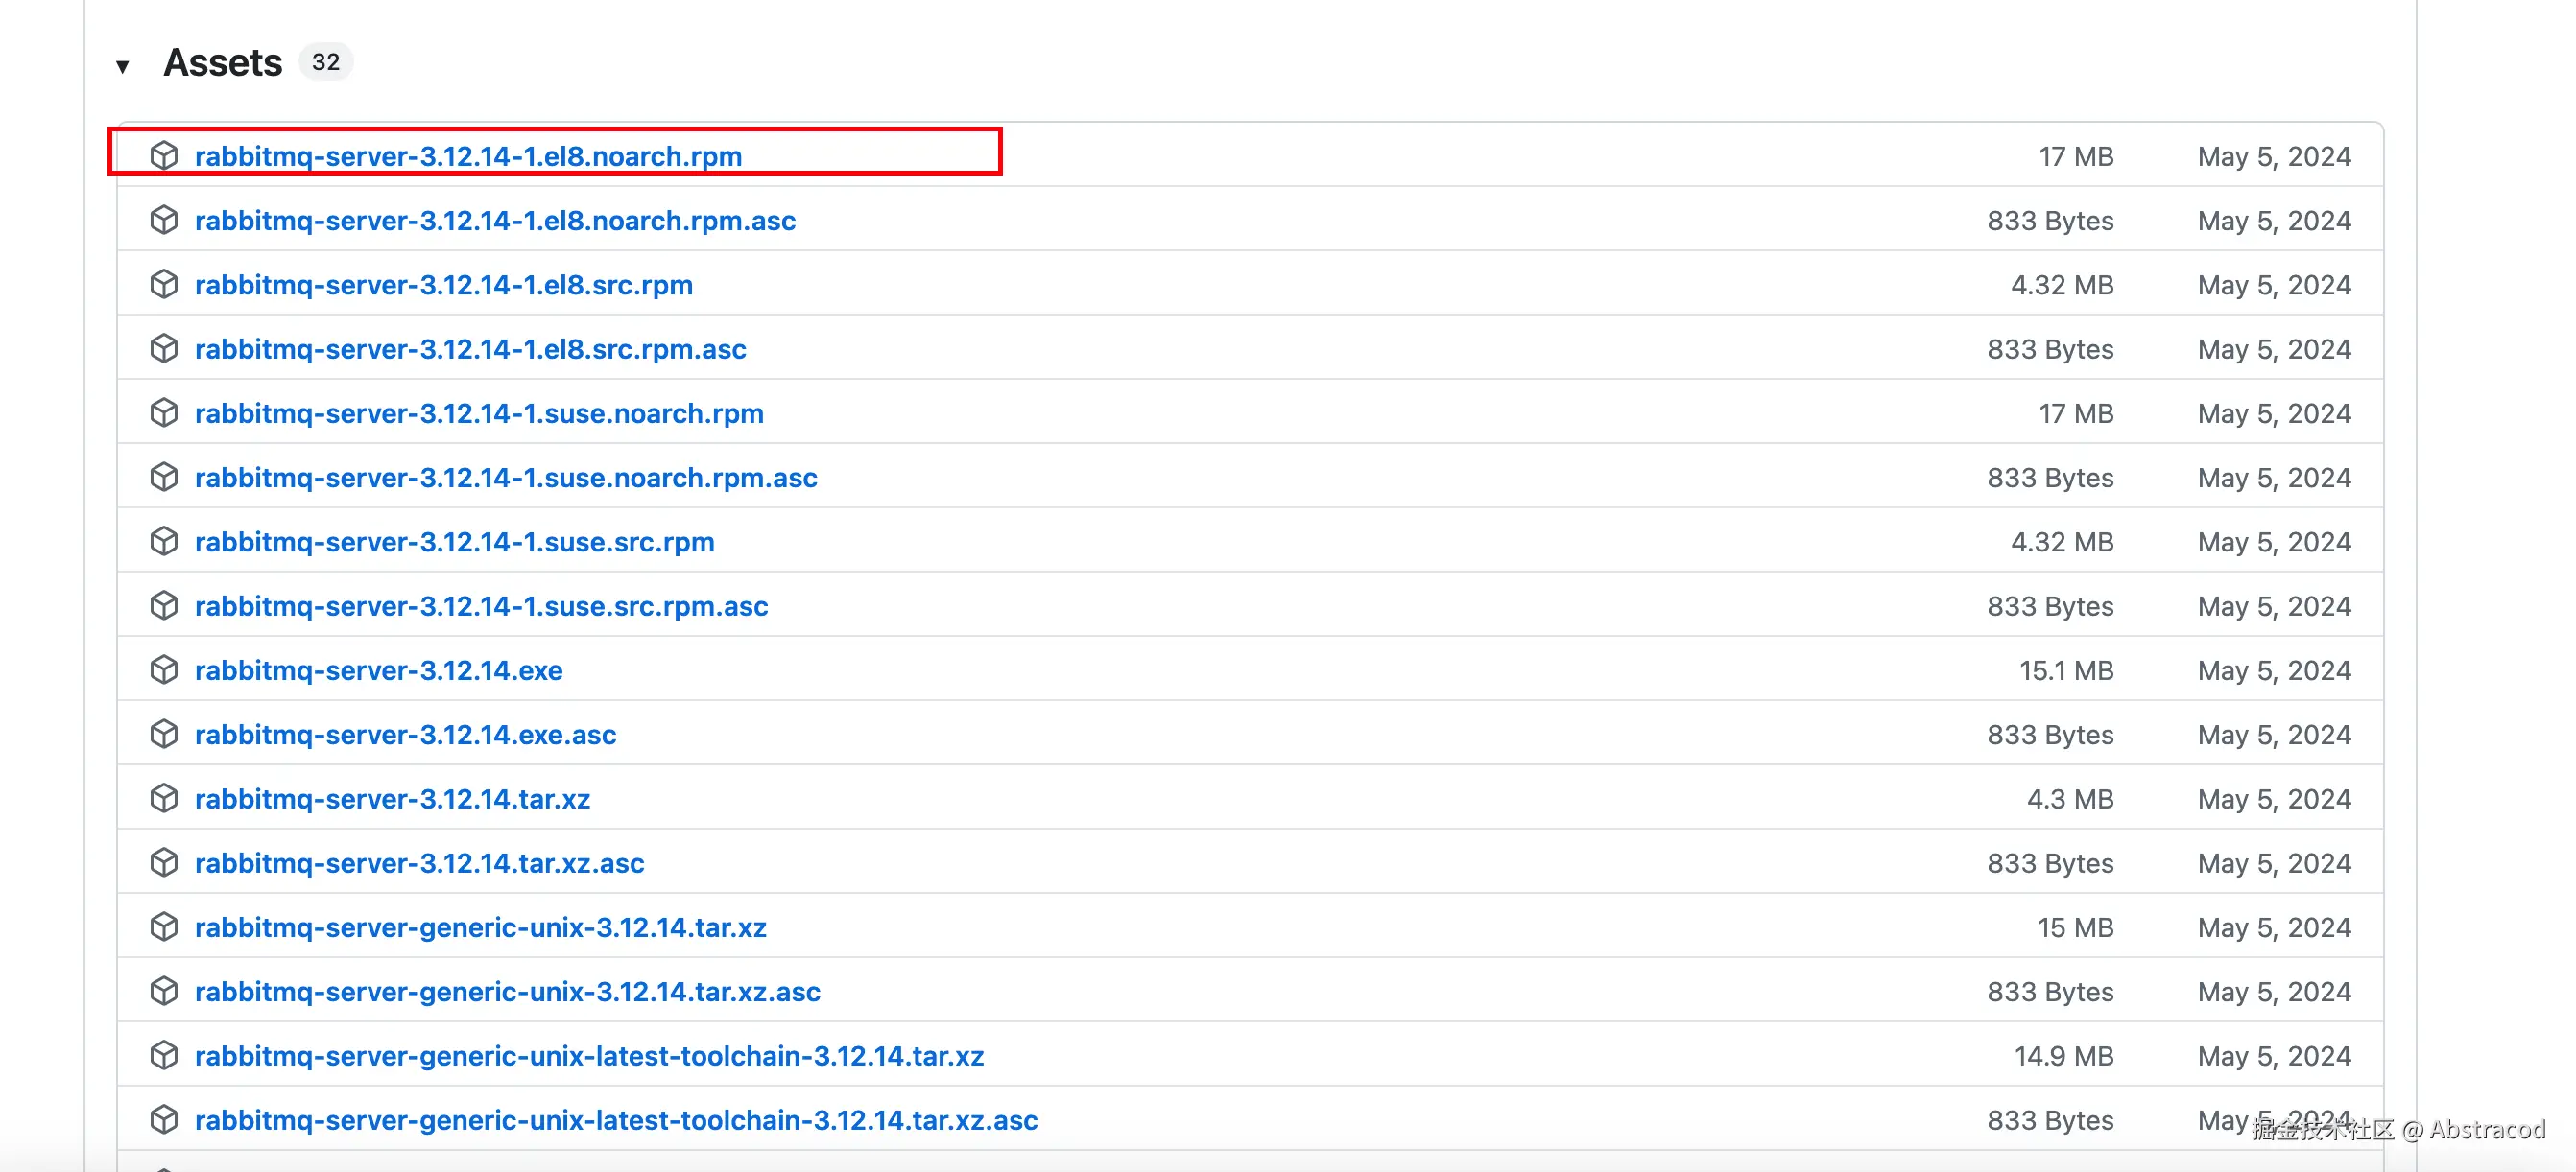
Task: Click 17 MB size of el8.noarch.rpm
Action: pos(2076,157)
